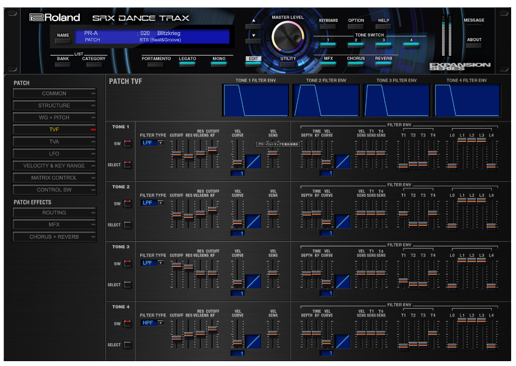
Task: Click the Help button
Action: pyautogui.click(x=384, y=26)
